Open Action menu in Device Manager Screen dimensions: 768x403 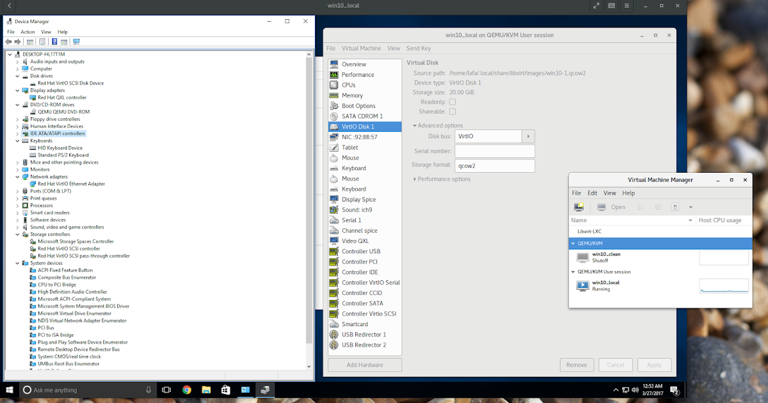pyautogui.click(x=28, y=31)
